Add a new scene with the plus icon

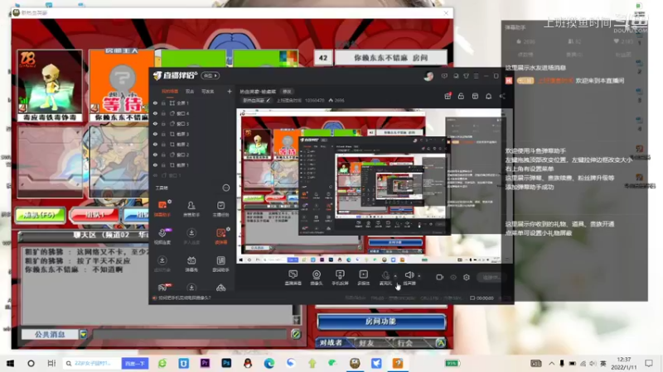230,91
